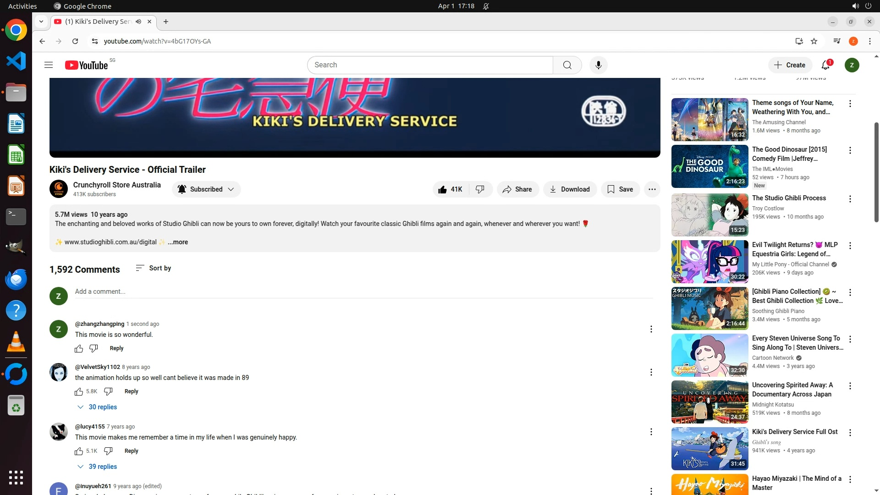Toggle dislike on the video
The image size is (880, 495).
click(480, 189)
